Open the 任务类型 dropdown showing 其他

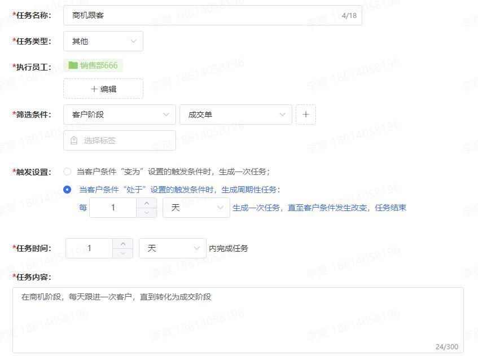point(103,41)
